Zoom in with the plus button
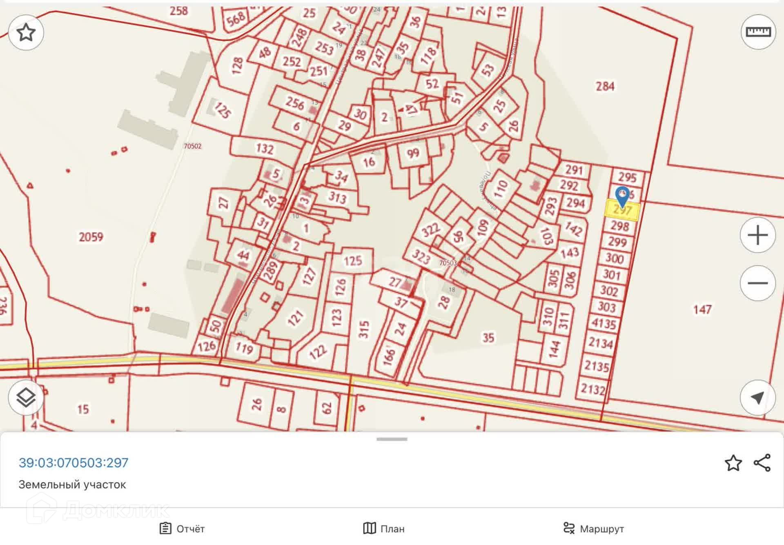 (x=757, y=235)
